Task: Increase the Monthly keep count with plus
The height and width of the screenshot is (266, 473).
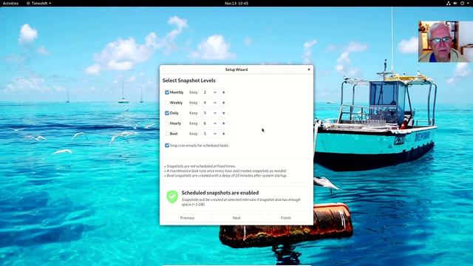Action: click(x=223, y=92)
